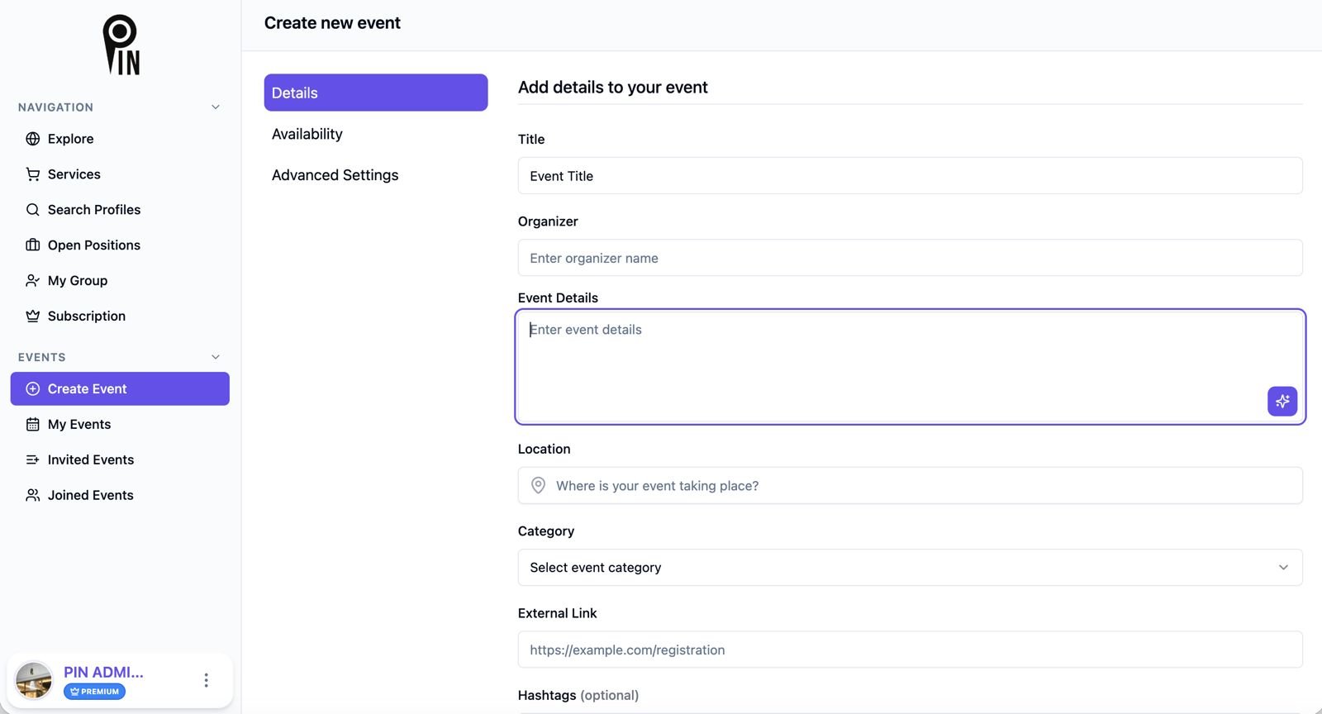Collapse the Navigation section chevron

[x=216, y=107]
